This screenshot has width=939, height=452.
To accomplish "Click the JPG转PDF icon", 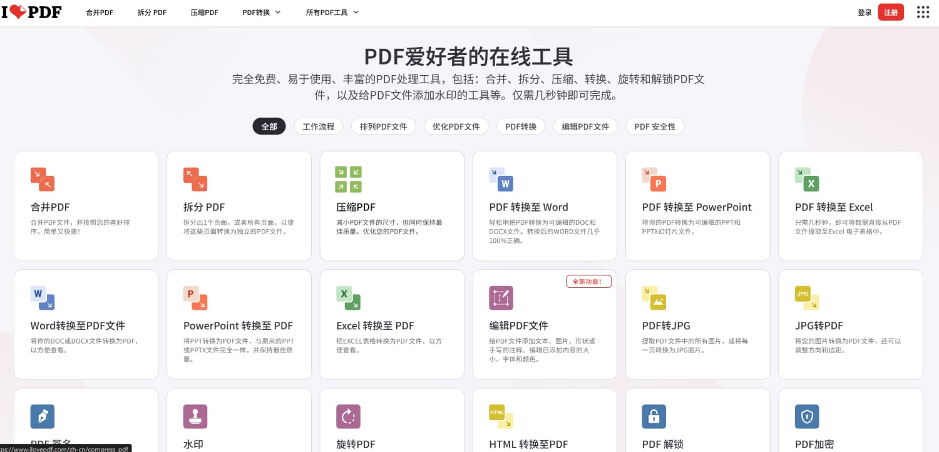I will (807, 298).
